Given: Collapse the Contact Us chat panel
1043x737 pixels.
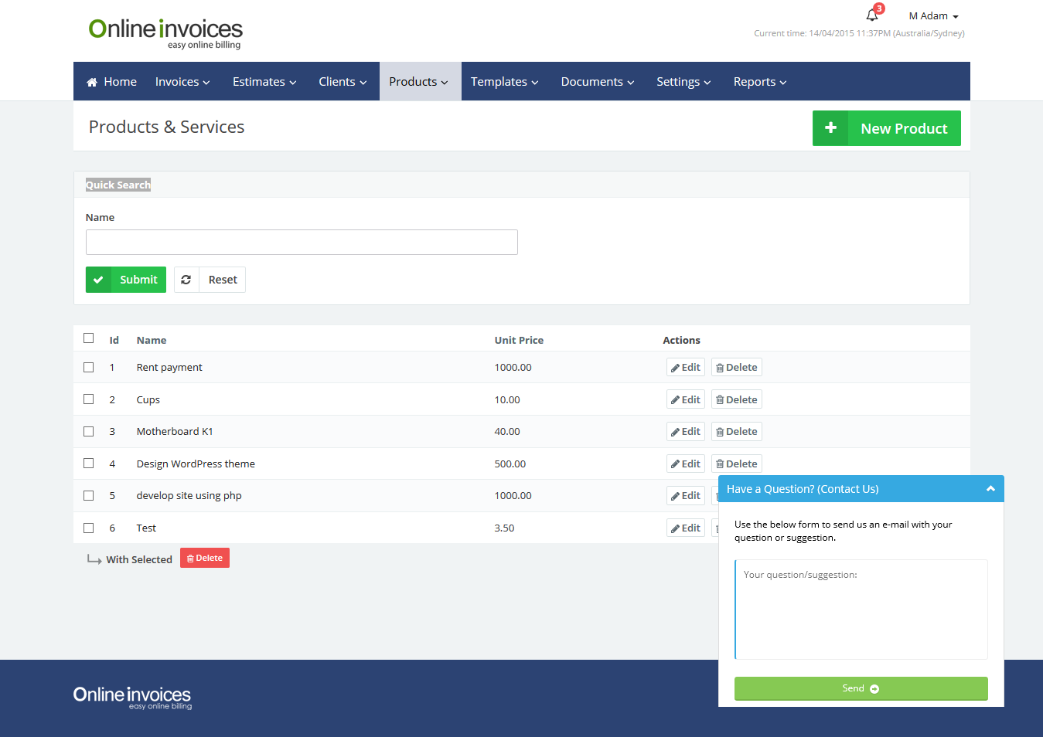Looking at the screenshot, I should (x=990, y=489).
